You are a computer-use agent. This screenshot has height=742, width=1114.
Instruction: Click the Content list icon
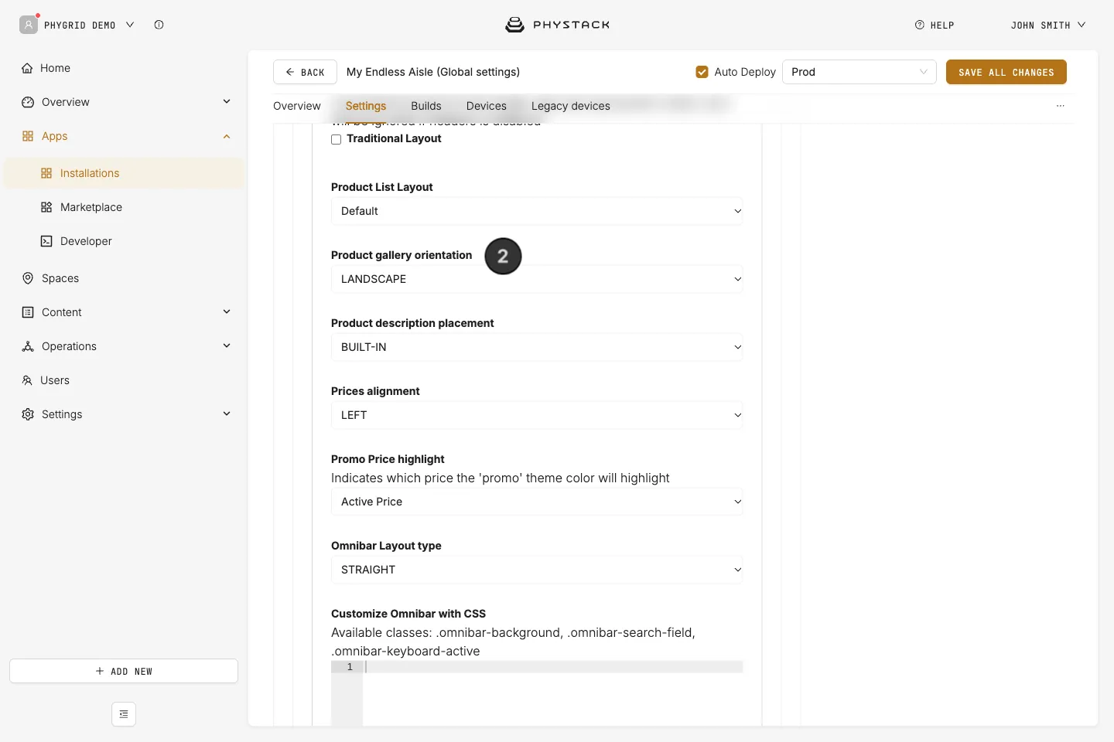28,312
